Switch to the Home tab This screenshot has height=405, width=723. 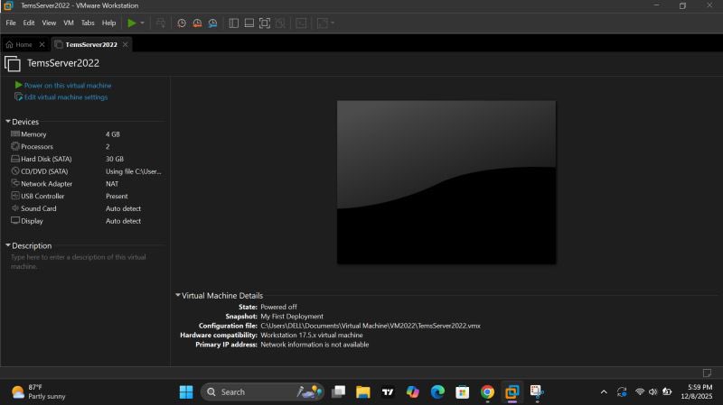(x=19, y=44)
